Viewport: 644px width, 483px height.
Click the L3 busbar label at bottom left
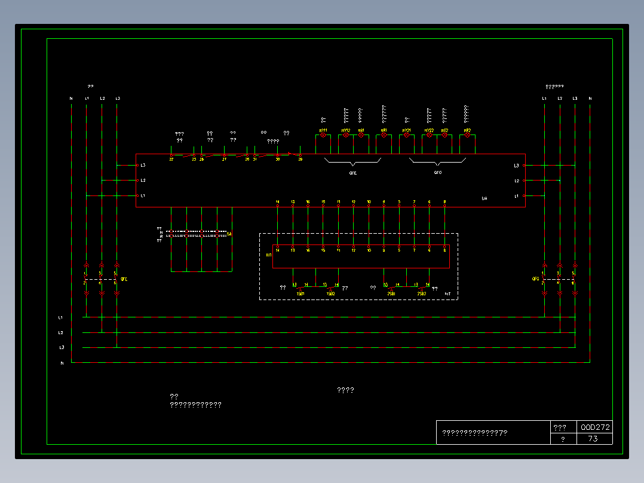(62, 347)
